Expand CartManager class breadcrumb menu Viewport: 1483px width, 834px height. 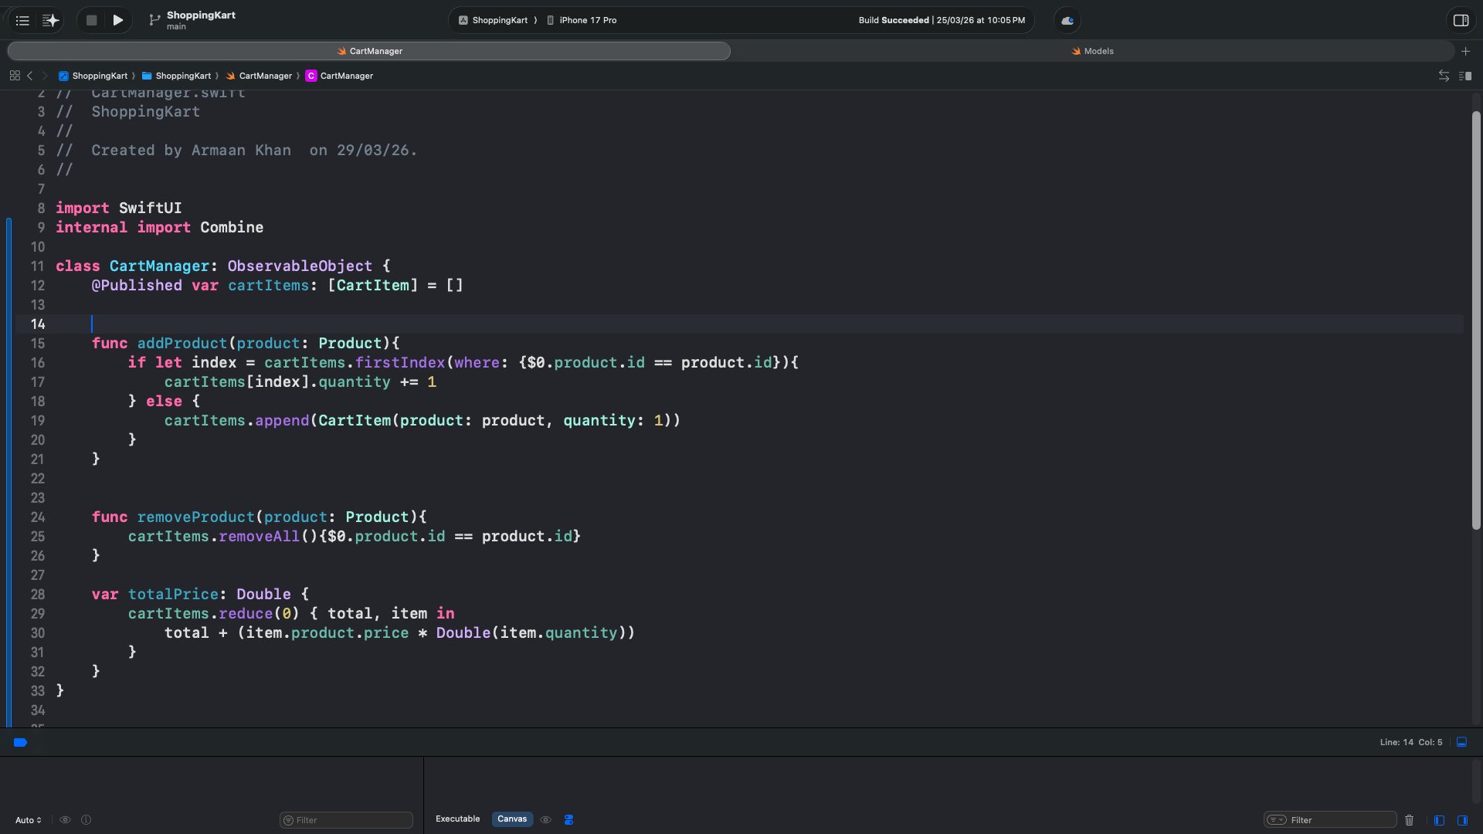coord(339,76)
